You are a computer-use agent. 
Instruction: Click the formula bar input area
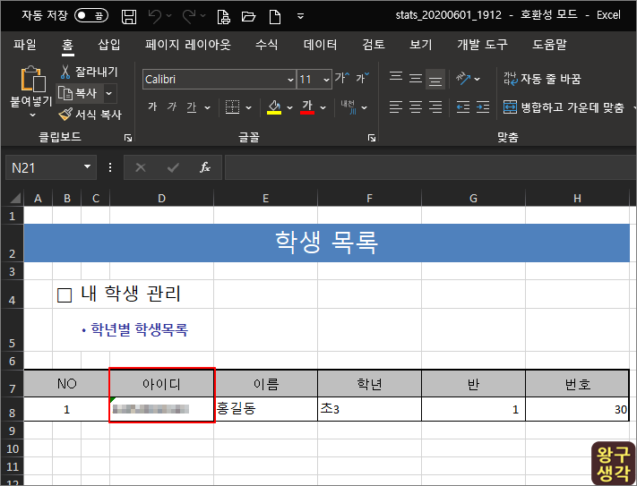430,167
